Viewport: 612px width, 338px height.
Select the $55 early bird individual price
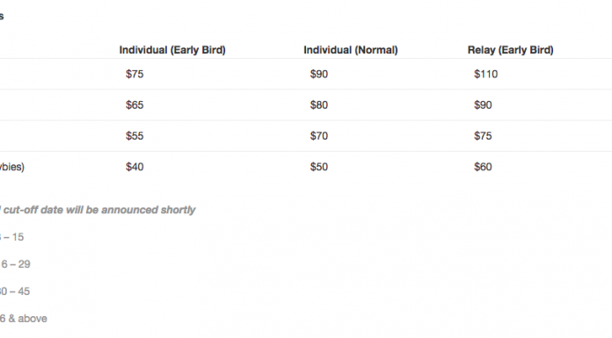click(135, 136)
